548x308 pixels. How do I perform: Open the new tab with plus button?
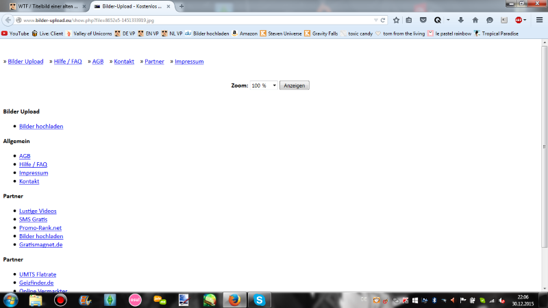click(182, 6)
